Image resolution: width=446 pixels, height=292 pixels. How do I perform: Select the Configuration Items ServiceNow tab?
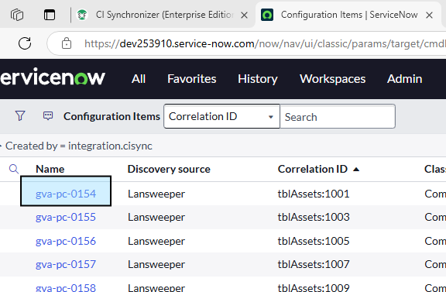click(349, 15)
